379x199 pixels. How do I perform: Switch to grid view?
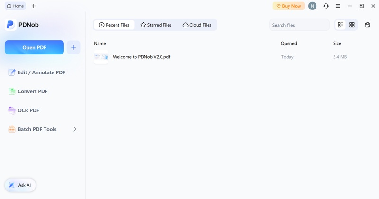(x=352, y=25)
